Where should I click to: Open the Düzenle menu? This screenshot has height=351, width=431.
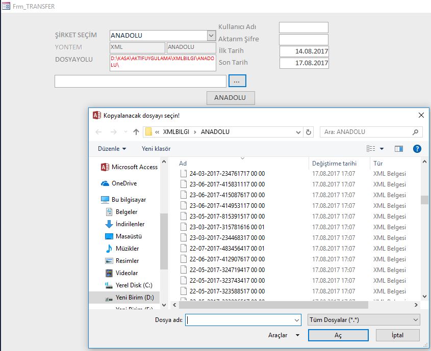pyautogui.click(x=112, y=149)
